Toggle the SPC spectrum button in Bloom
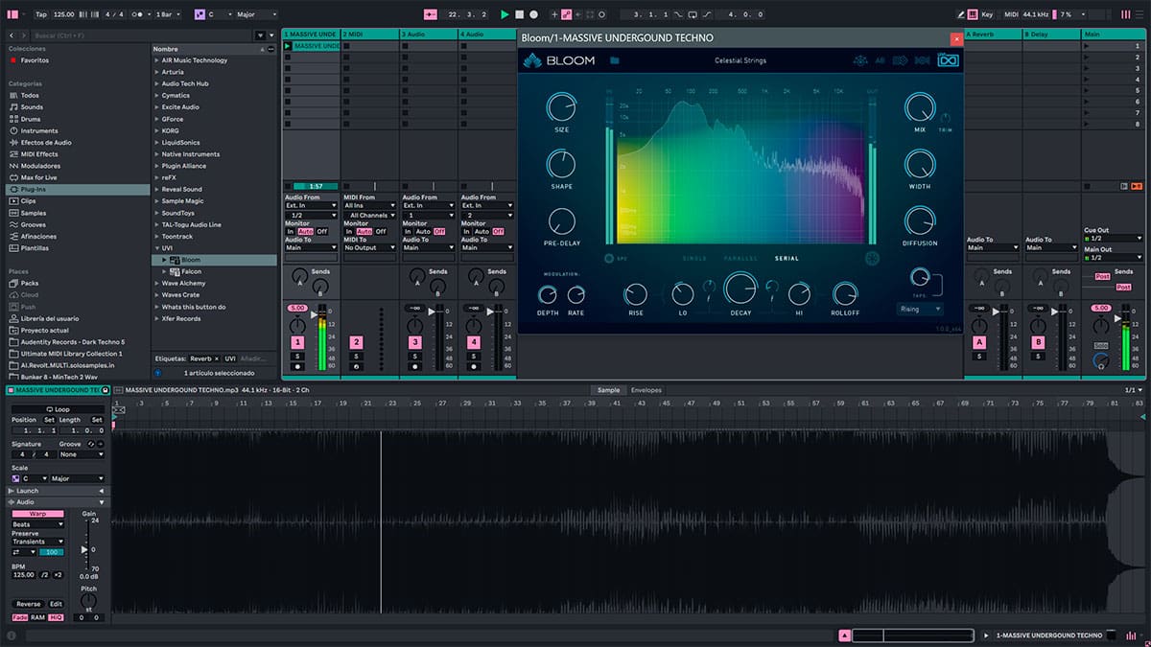The image size is (1151, 647). click(x=610, y=258)
